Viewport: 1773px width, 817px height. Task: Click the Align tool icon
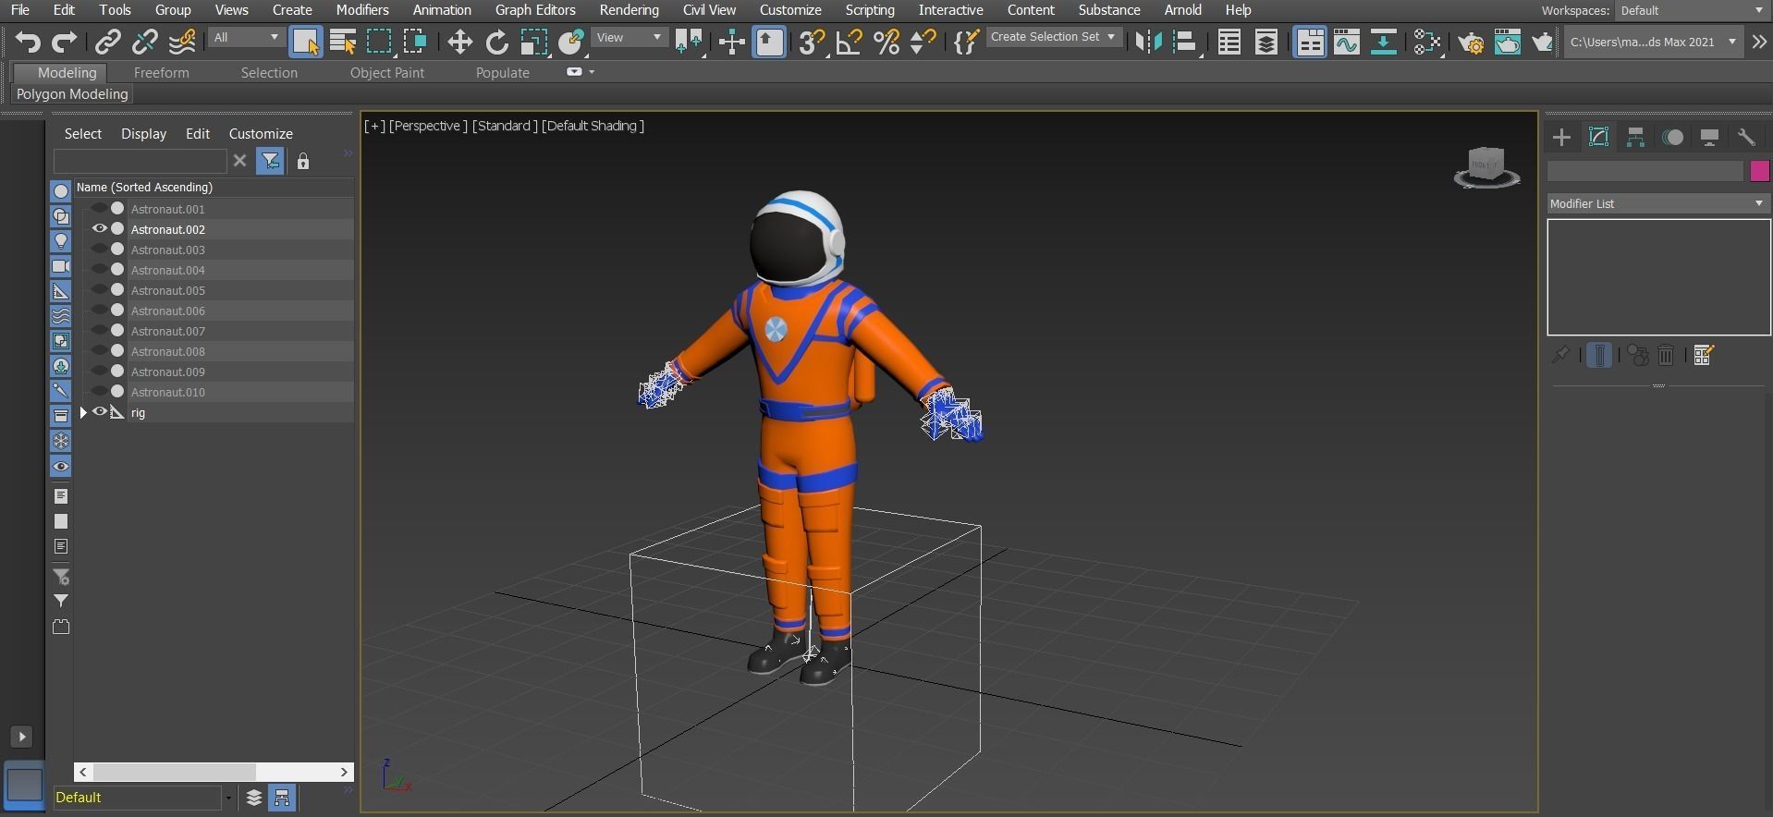point(1185,43)
